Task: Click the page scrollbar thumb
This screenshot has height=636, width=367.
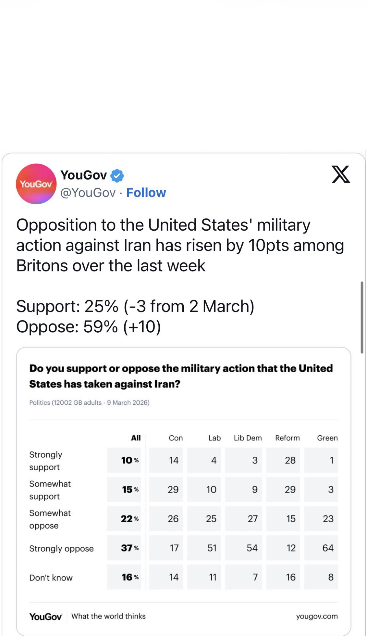Action: point(362,317)
